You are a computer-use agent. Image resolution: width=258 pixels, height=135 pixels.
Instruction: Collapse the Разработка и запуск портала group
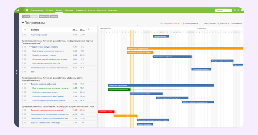30,47
